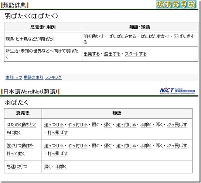Viewport: 201px width, 183px height.
Task: Select the 類語辞典 section heading
Action: pos(14,5)
